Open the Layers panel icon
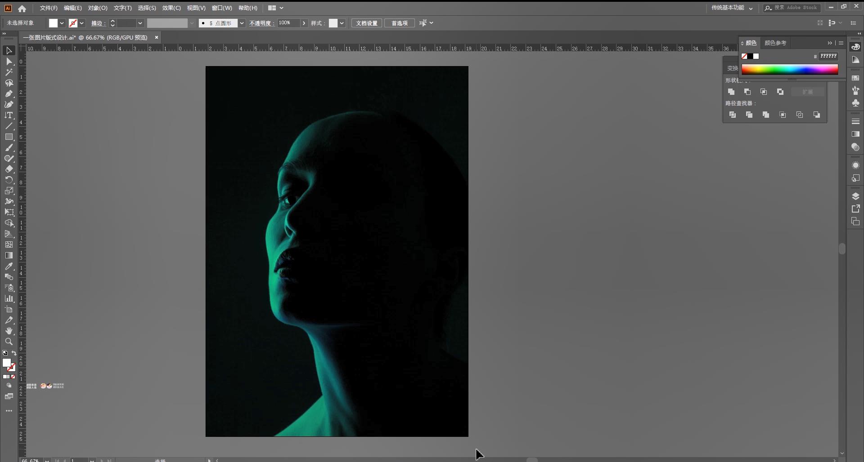Image resolution: width=864 pixels, height=462 pixels. [x=855, y=196]
